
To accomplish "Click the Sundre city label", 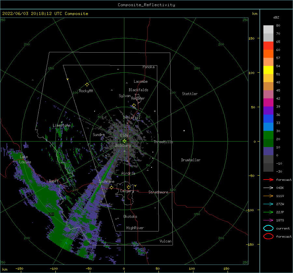I will pos(99,134).
